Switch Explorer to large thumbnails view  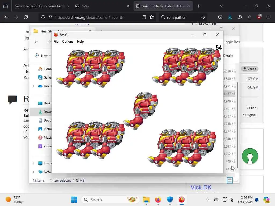pos(236,180)
